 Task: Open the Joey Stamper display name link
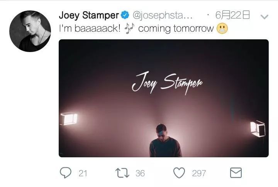pos(89,15)
